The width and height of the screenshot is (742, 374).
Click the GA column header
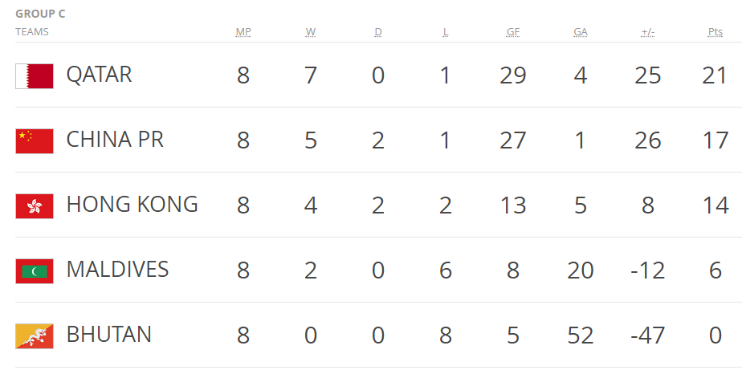(581, 32)
